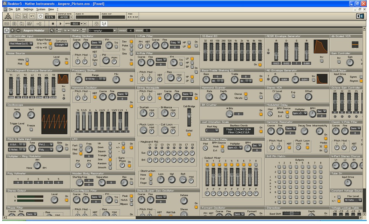The width and height of the screenshot is (369, 224).
Task: Open the sample rate 44100 dropdown
Action: 66,17
